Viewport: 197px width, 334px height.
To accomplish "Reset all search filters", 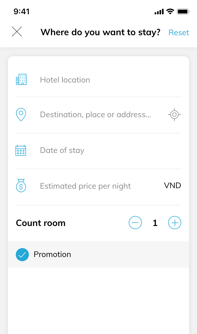I will [x=179, y=32].
